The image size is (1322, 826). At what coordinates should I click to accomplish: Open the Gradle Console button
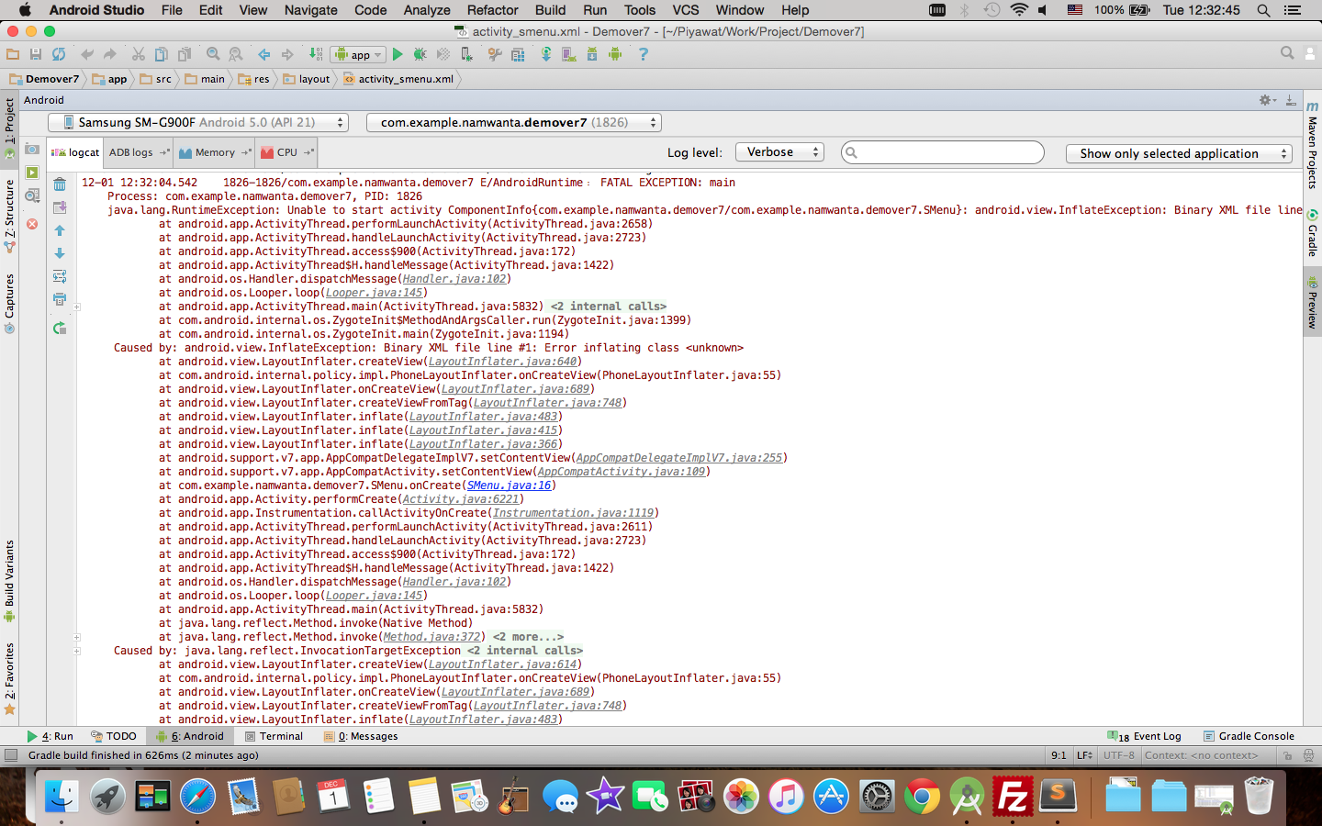[x=1249, y=736]
